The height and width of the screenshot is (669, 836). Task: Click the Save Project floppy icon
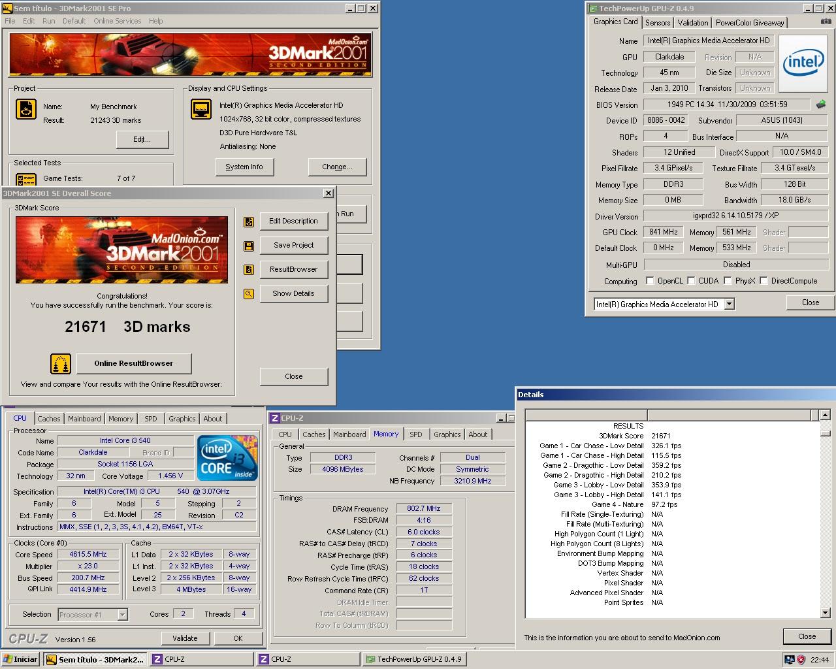tap(248, 246)
